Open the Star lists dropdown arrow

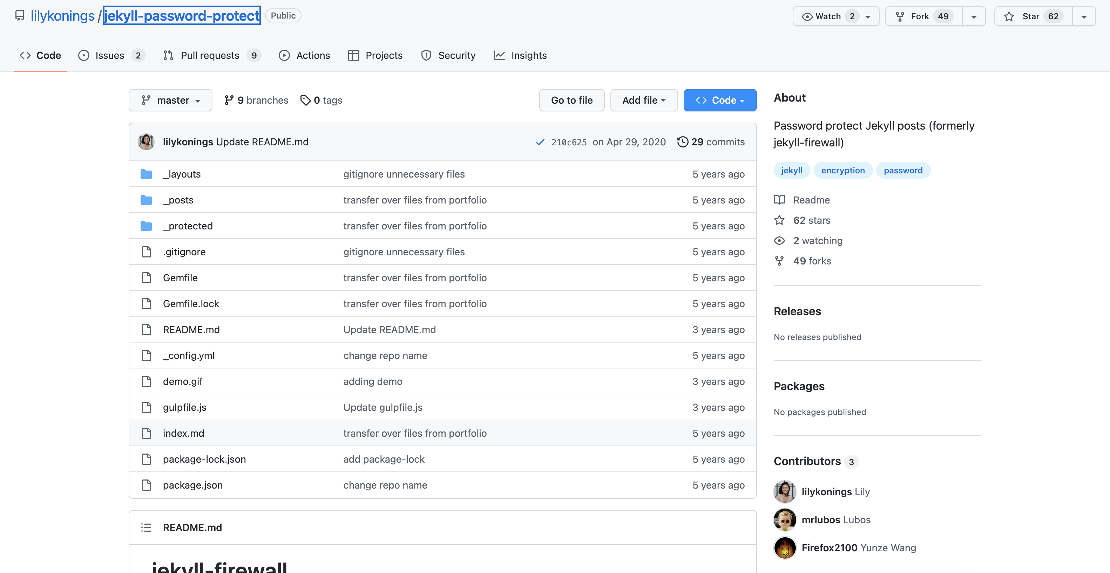1084,16
